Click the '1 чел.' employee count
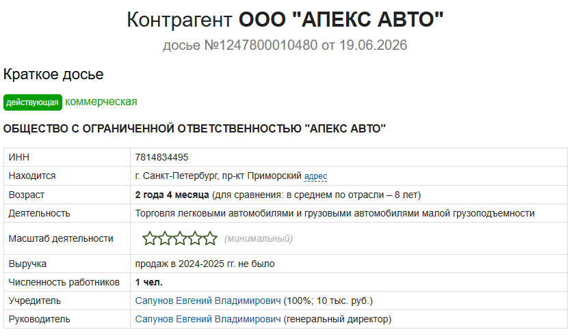Viewport: 576px width, 336px height. click(148, 282)
